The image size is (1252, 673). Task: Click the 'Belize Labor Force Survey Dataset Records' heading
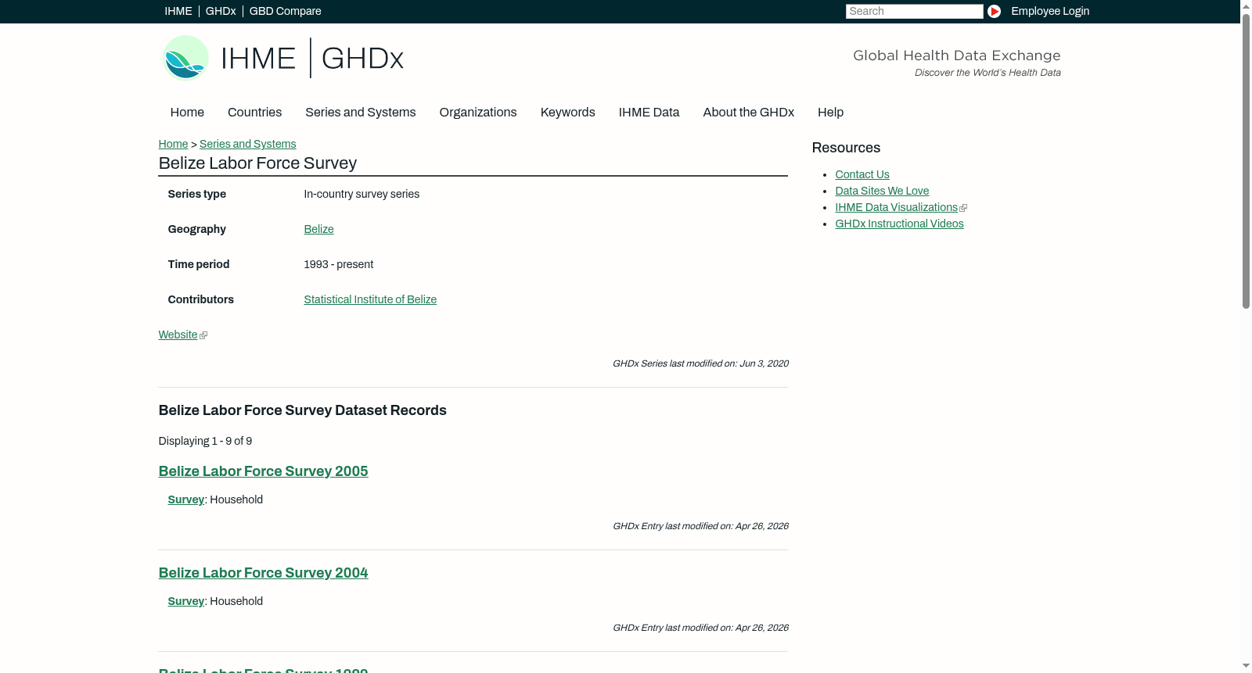point(303,410)
